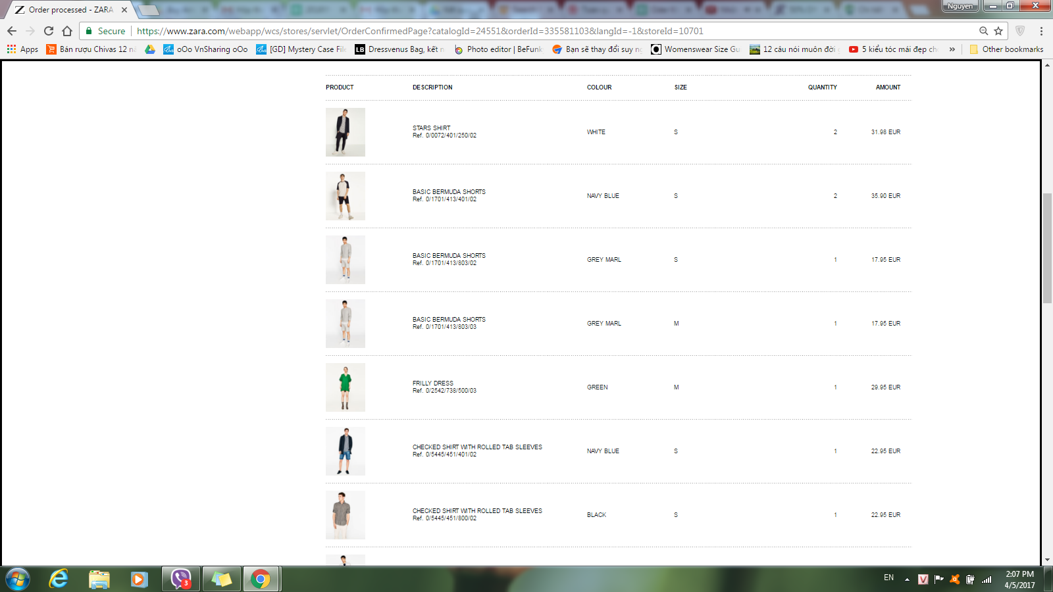
Task: Launch Internet Explorer from the taskbar
Action: click(59, 579)
